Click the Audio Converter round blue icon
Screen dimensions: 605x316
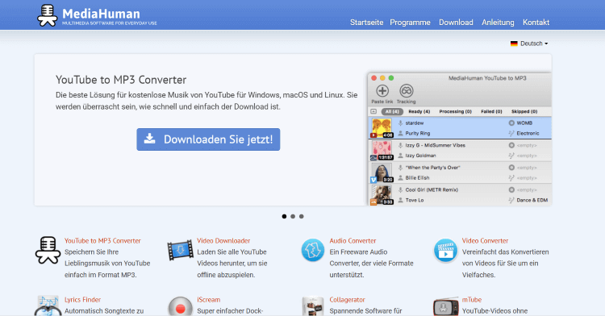coord(312,250)
